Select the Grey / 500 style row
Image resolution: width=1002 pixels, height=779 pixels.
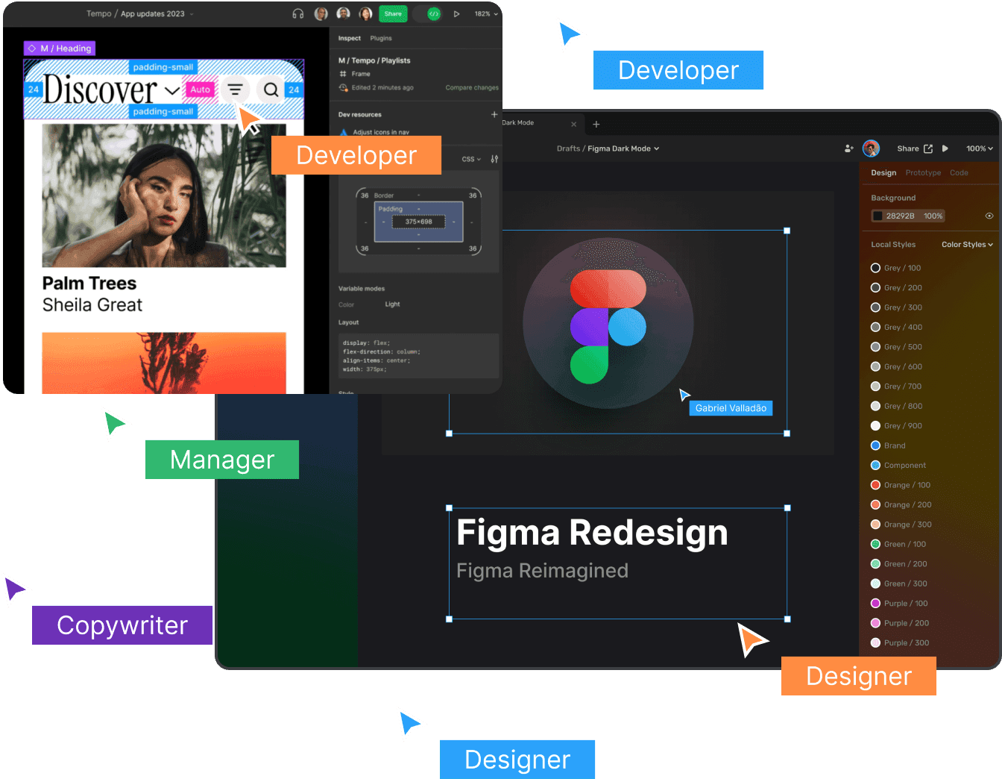(x=897, y=347)
